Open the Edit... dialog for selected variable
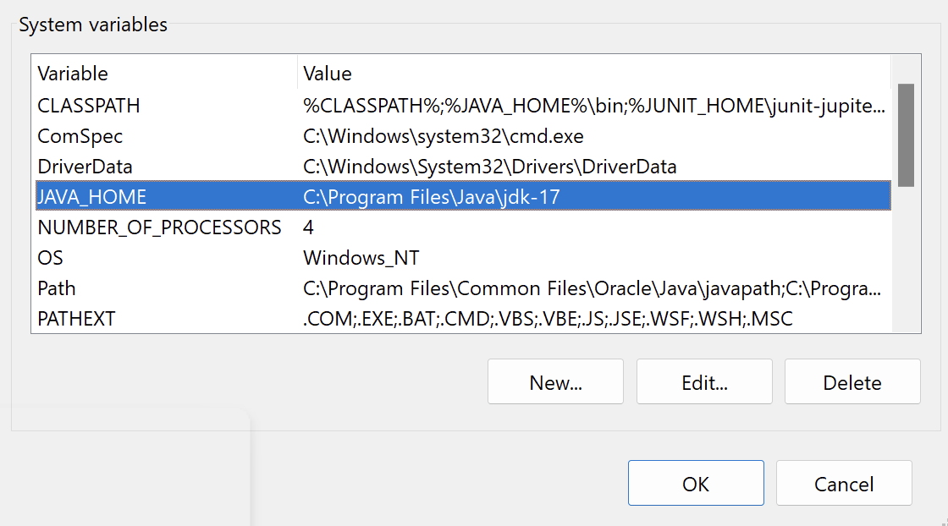The height and width of the screenshot is (526, 948). (703, 381)
